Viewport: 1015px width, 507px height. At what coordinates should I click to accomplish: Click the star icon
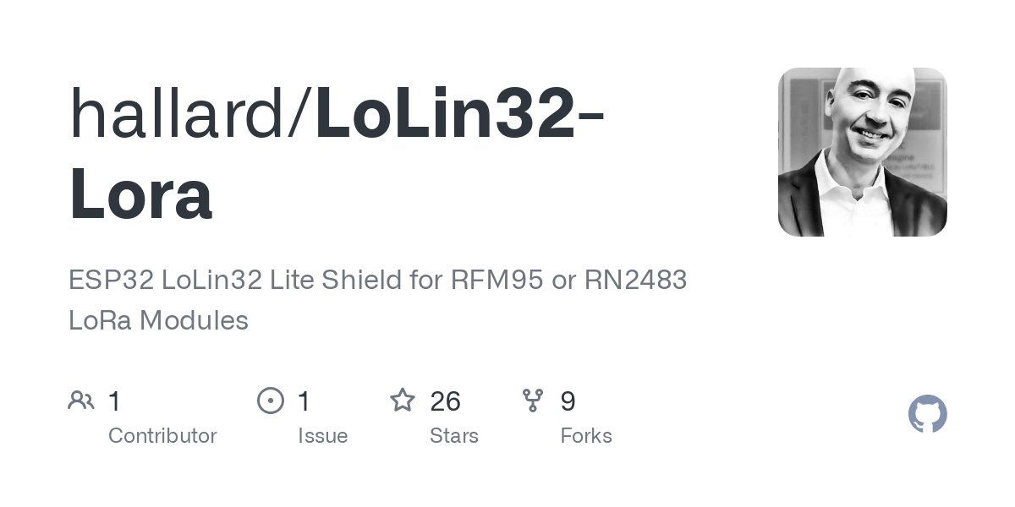[402, 401]
